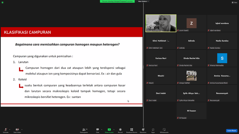The height and width of the screenshot is (134, 239).
Task: Select Resunansyah participant tile
Action: (x=222, y=93)
